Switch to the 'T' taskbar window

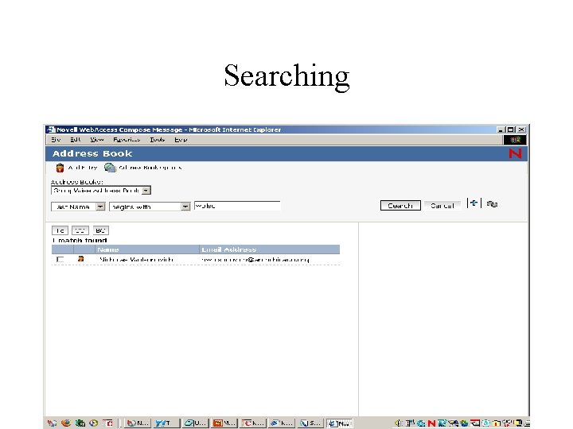pos(166,423)
